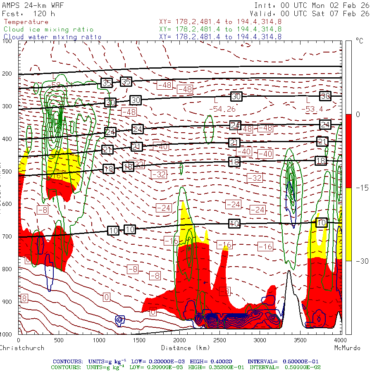The width and height of the screenshot is (372, 372).
Task: Click the '900' pressure axis label
Action: pyautogui.click(x=7, y=302)
